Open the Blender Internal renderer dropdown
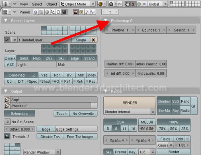The width and height of the screenshot is (201, 155). (x=129, y=112)
